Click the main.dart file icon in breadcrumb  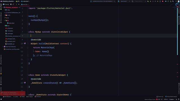coord(22,1)
